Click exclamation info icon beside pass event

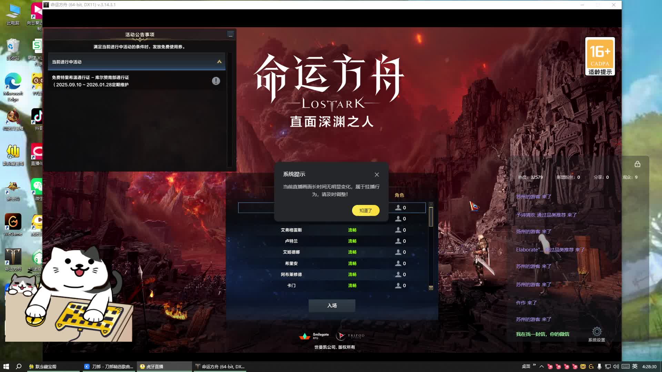point(216,81)
